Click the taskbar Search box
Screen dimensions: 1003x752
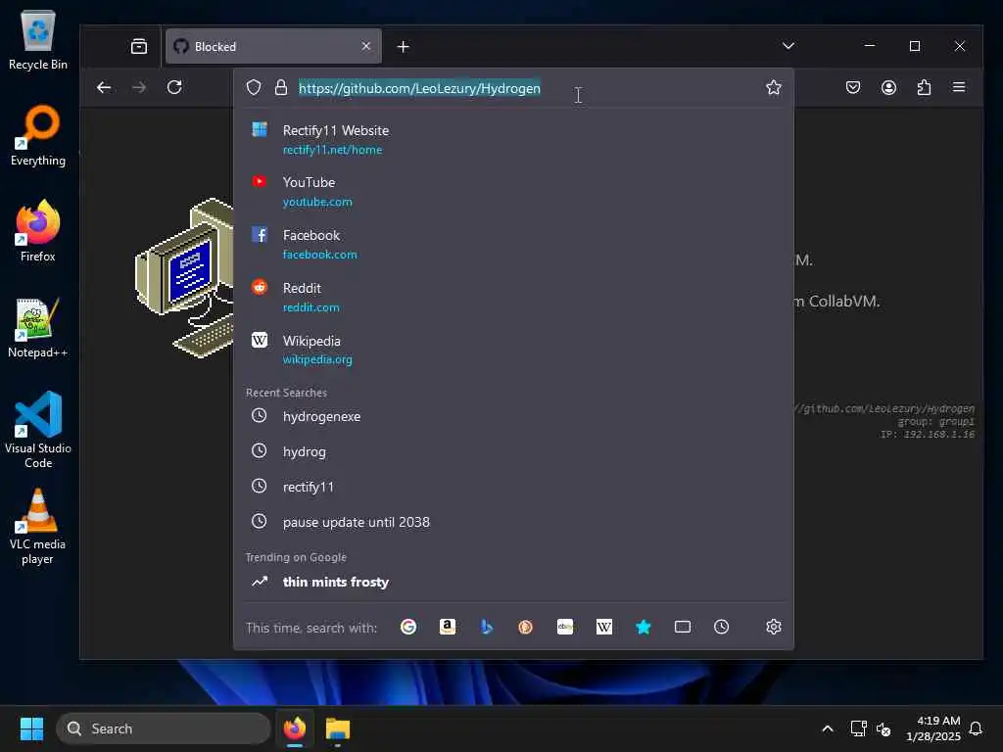click(x=164, y=728)
